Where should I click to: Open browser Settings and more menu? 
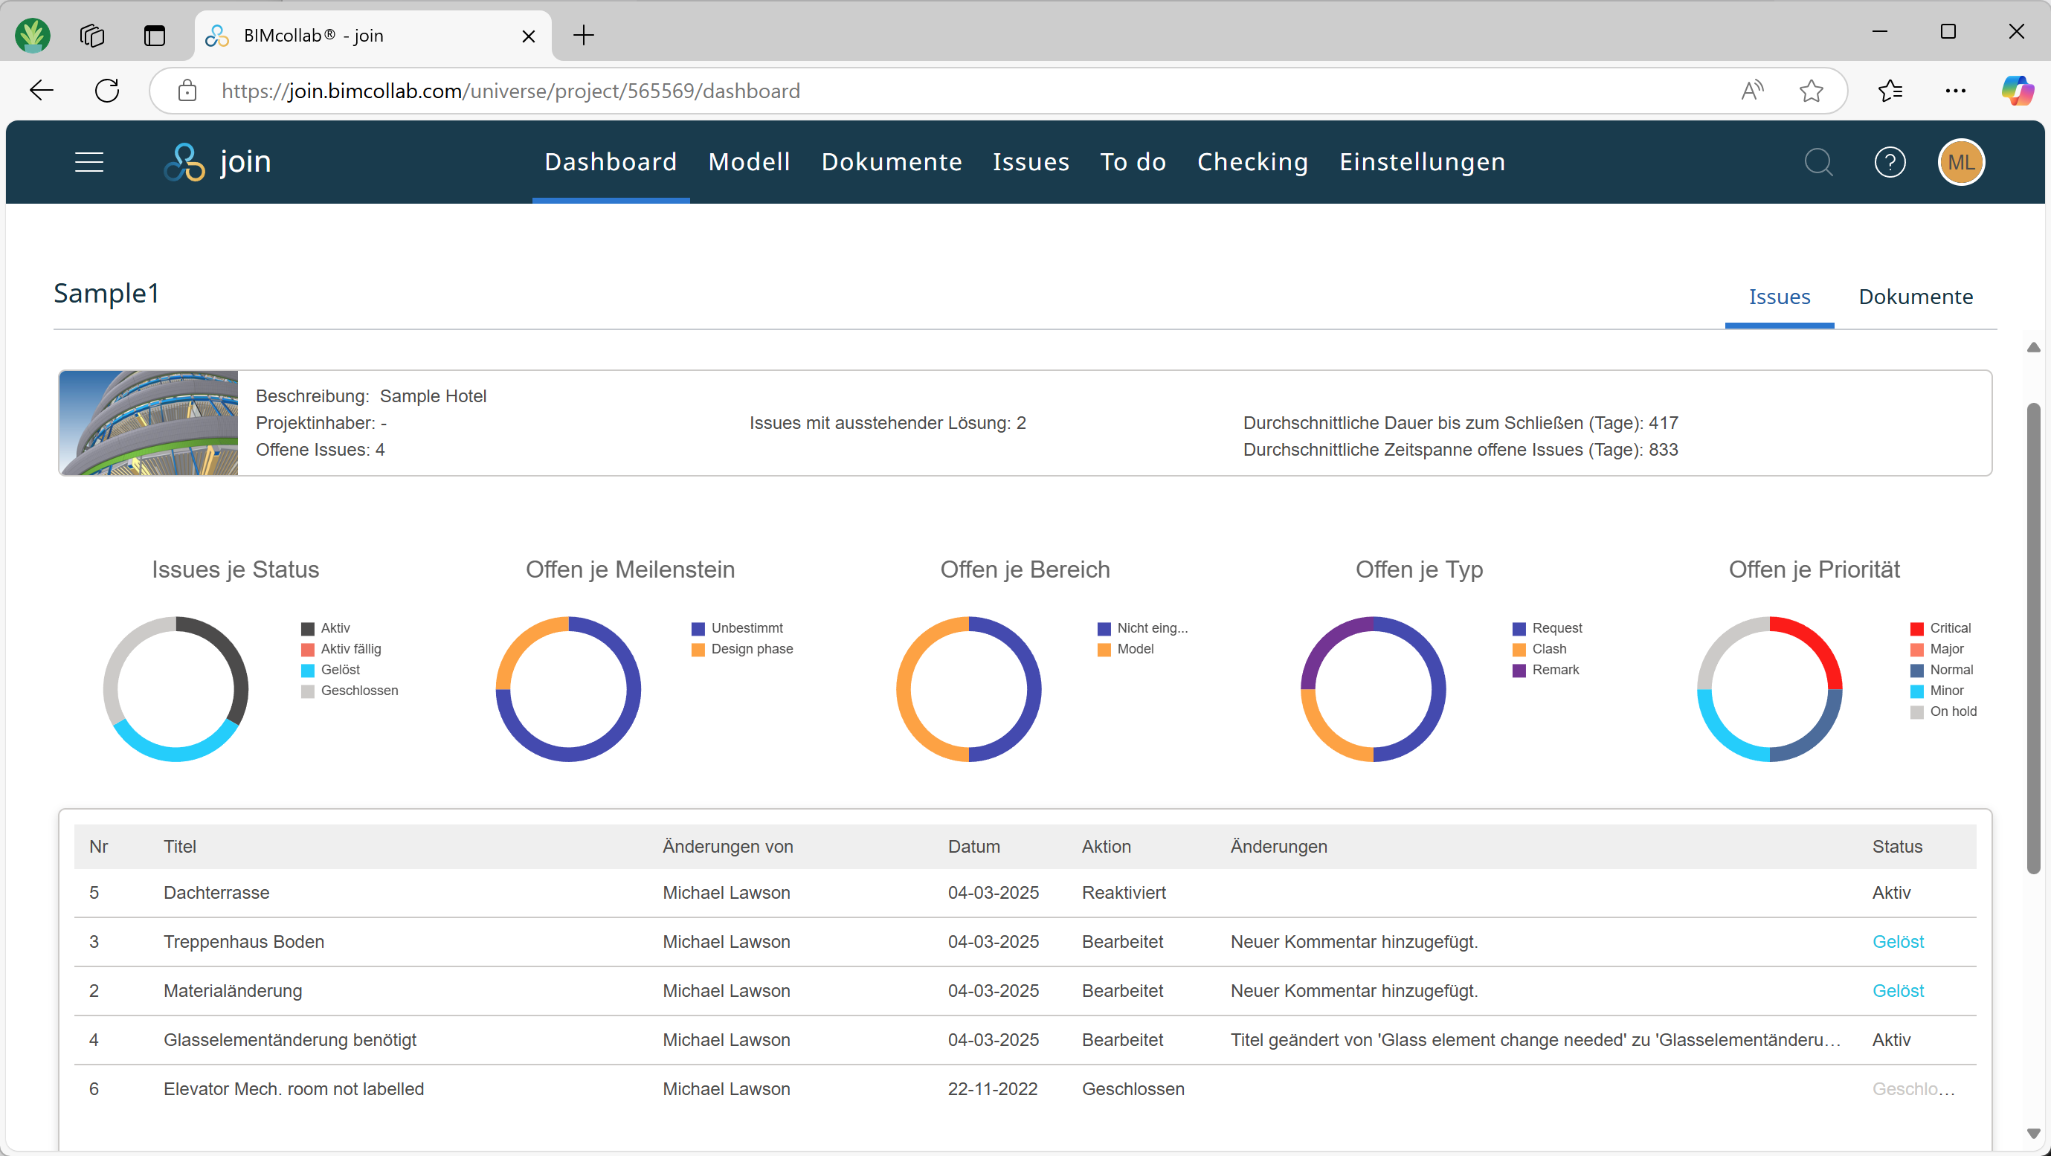(1957, 90)
